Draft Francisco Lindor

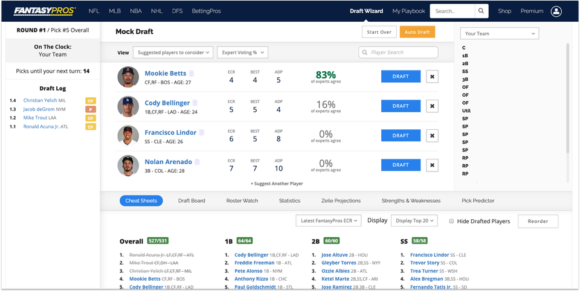tap(401, 136)
